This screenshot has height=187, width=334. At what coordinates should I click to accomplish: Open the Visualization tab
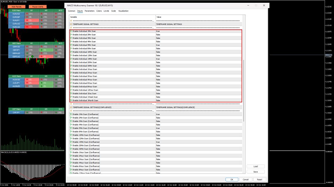click(123, 11)
